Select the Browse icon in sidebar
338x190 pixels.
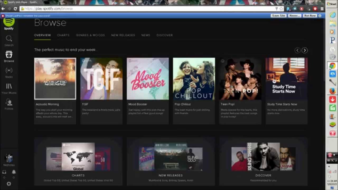(x=9, y=55)
